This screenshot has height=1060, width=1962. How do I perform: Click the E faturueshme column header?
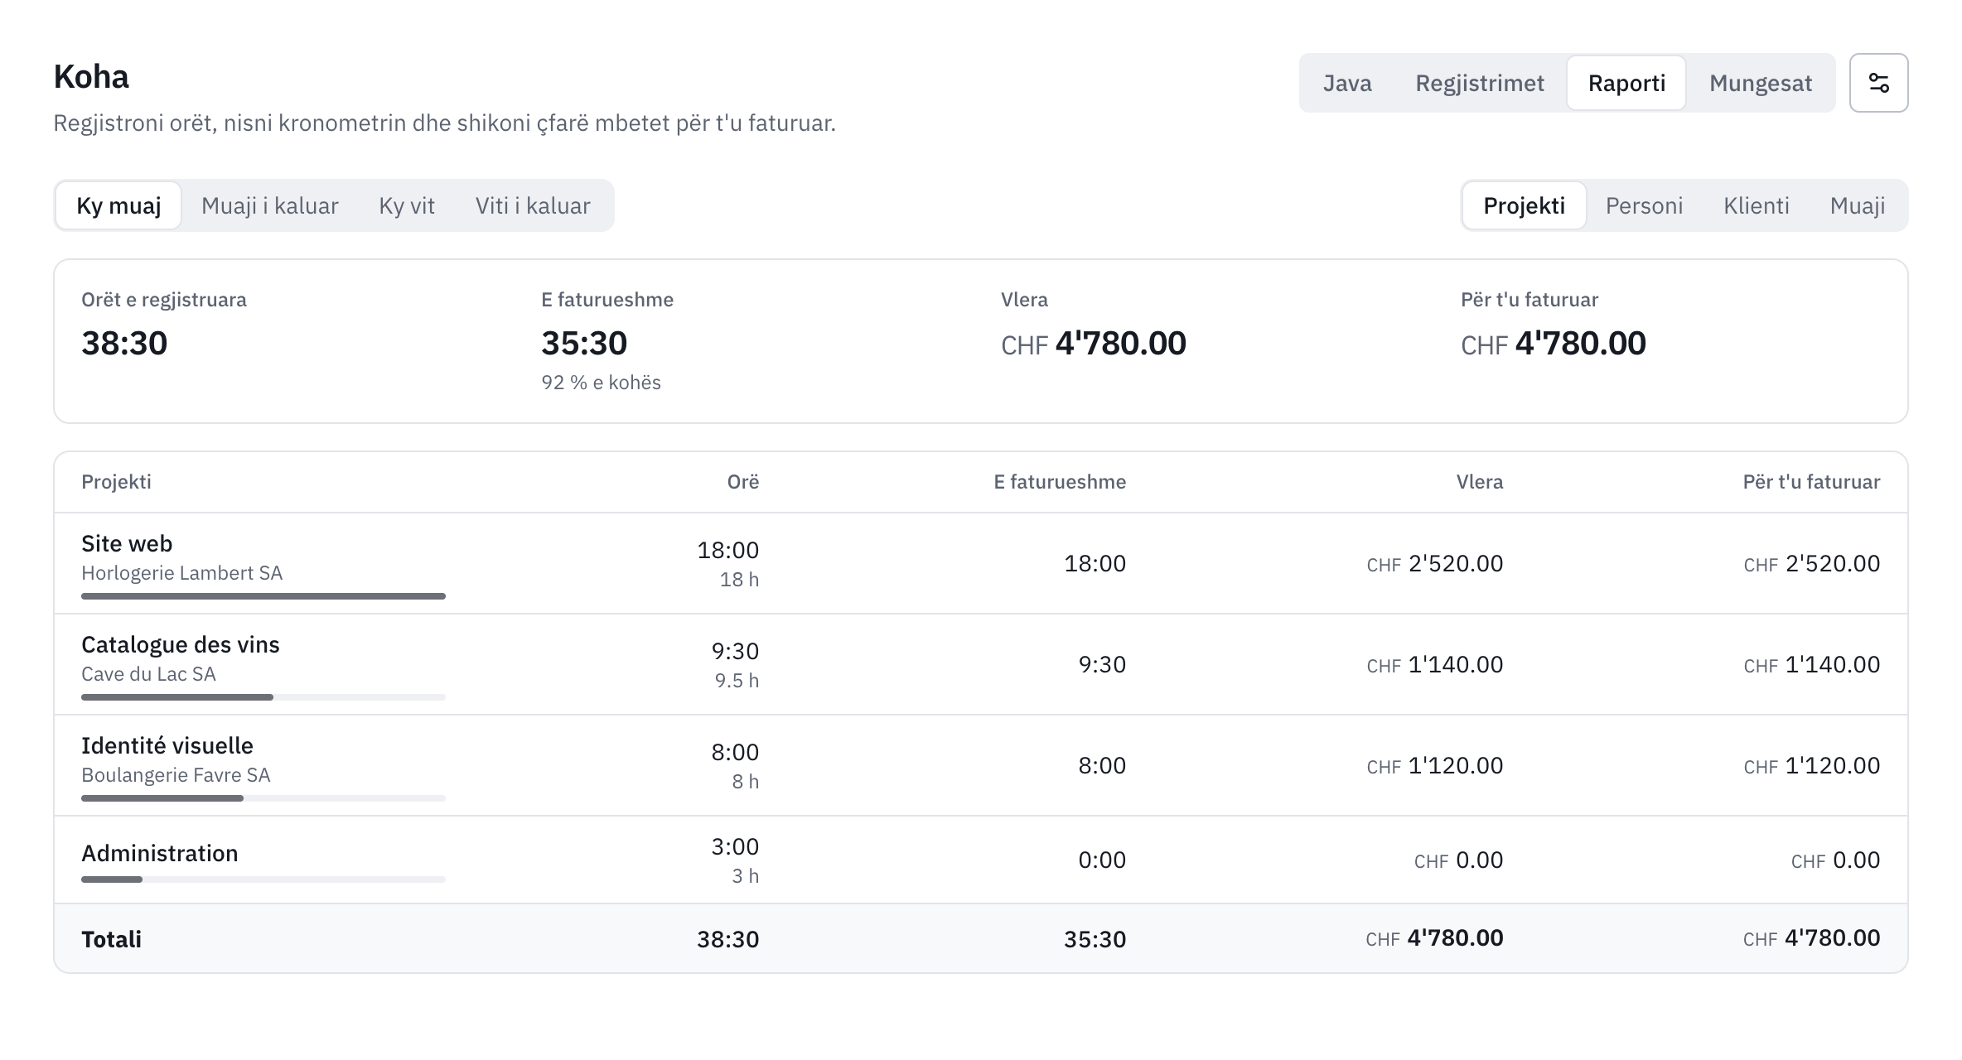[x=1060, y=482]
